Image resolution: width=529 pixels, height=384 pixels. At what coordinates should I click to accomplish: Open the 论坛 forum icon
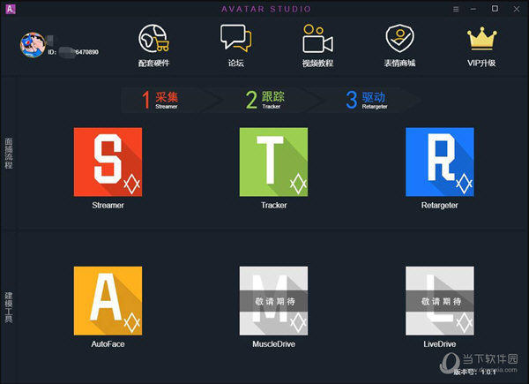click(x=235, y=45)
